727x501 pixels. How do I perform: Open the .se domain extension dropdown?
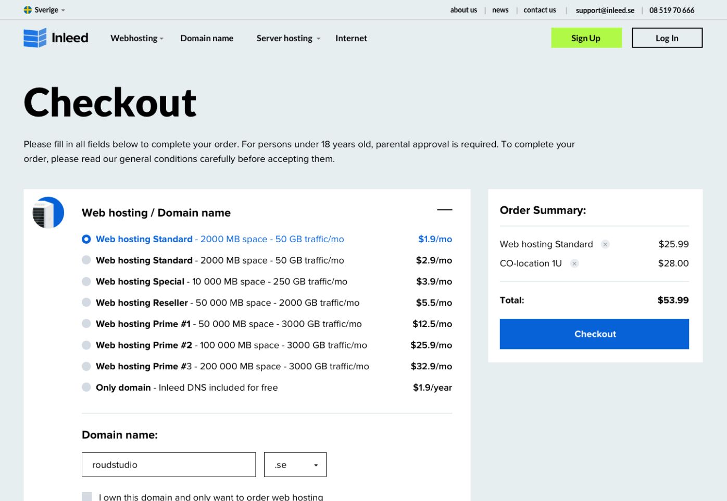pyautogui.click(x=295, y=465)
